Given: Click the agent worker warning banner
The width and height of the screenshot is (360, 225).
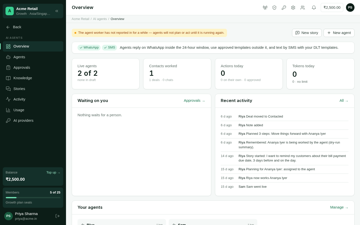Looking at the screenshot, I should [x=149, y=33].
